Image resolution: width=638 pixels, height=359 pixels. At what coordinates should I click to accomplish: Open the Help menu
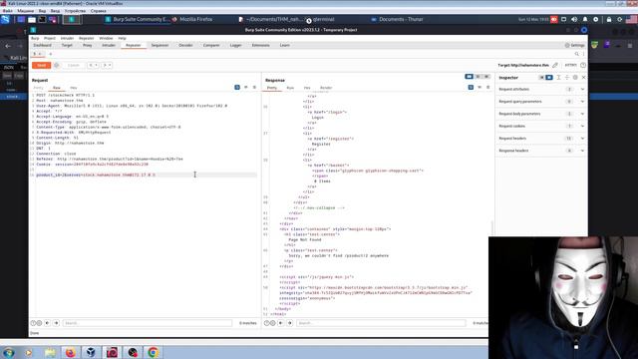pyautogui.click(x=122, y=38)
